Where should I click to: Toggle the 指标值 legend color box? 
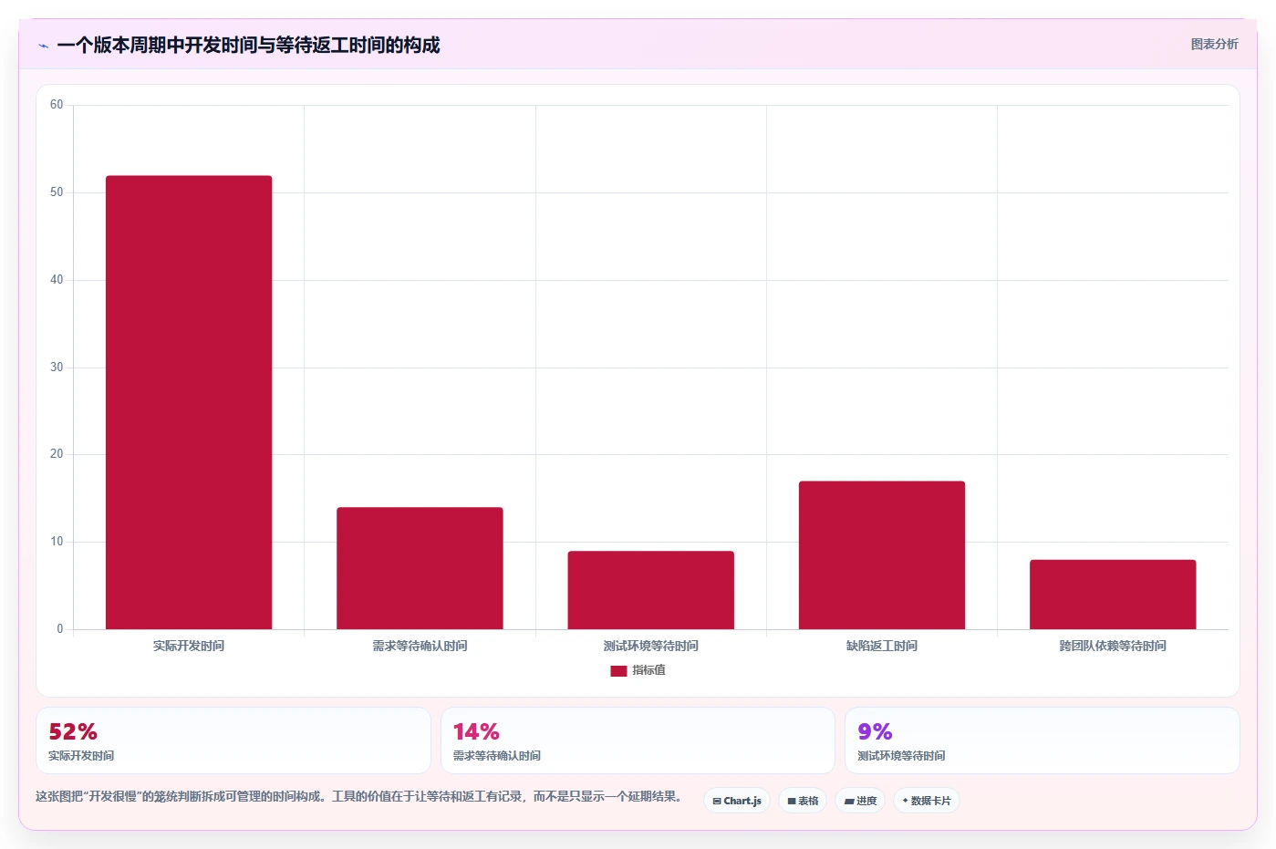[x=618, y=670]
